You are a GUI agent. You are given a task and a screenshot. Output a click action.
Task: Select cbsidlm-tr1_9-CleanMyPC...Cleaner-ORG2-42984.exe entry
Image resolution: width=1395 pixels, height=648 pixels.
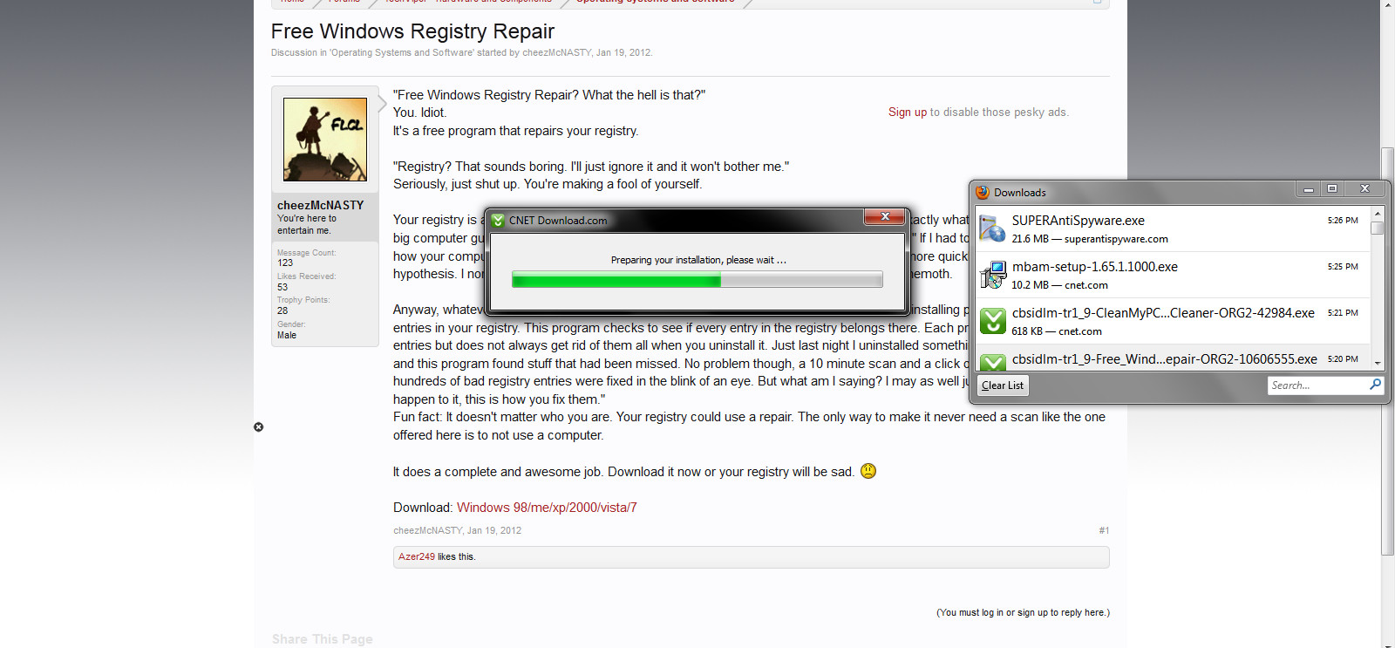pyautogui.click(x=1163, y=313)
